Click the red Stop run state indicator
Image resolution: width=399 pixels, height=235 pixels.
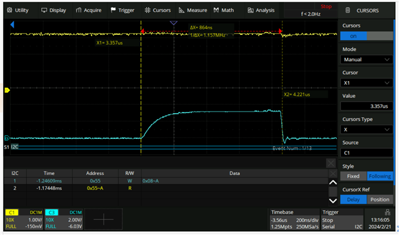click(326, 6)
